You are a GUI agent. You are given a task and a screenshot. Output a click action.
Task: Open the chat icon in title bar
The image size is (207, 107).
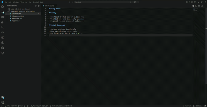[x=135, y=2]
